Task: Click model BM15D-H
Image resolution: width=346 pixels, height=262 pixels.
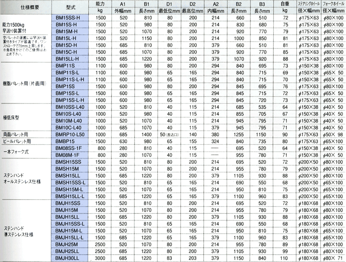Action: tap(70, 45)
